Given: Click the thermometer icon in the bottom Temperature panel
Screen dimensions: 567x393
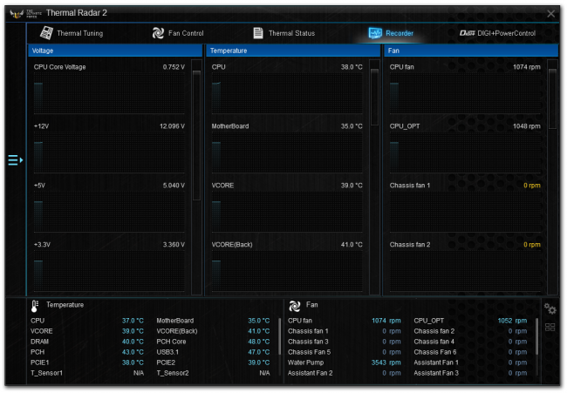Looking at the screenshot, I should 35,306.
